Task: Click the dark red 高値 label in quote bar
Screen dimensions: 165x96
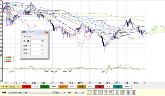Action: click(x=100, y=87)
